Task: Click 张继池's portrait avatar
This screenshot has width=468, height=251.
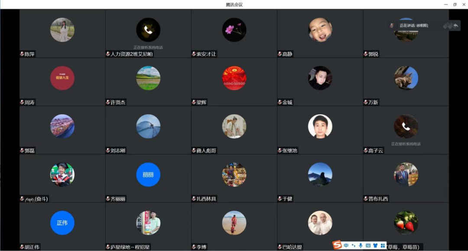Action: point(320,126)
